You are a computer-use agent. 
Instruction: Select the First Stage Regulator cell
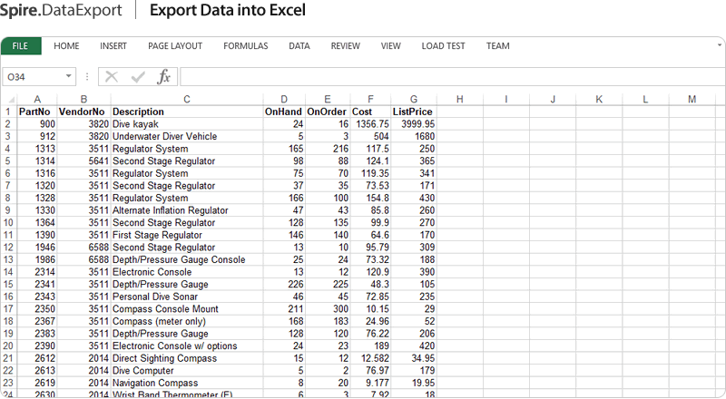pyautogui.click(x=187, y=235)
